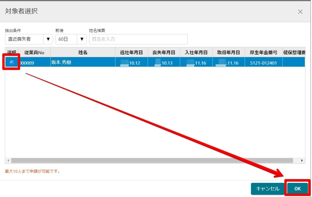Click the 喪失年月日 column header
312x197 pixels.
coord(164,52)
